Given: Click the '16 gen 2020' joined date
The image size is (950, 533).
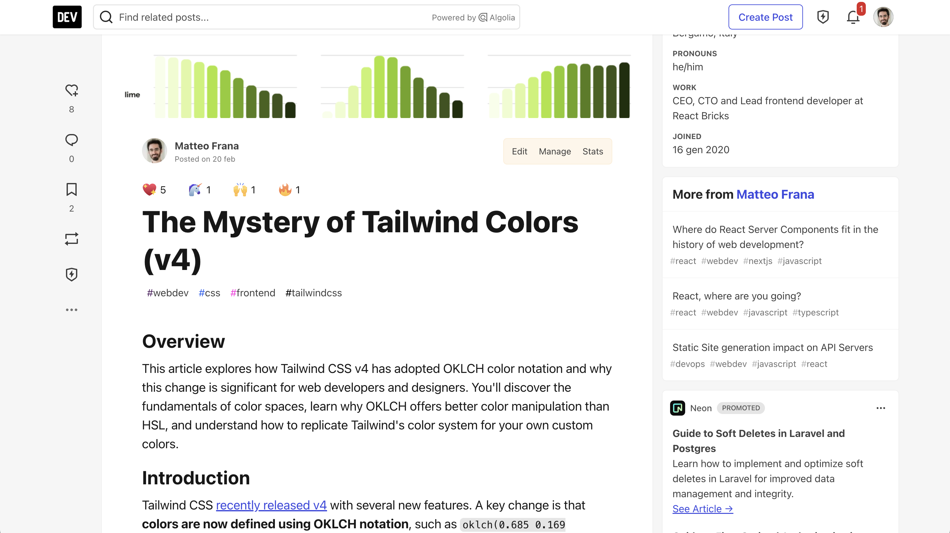Looking at the screenshot, I should [701, 150].
